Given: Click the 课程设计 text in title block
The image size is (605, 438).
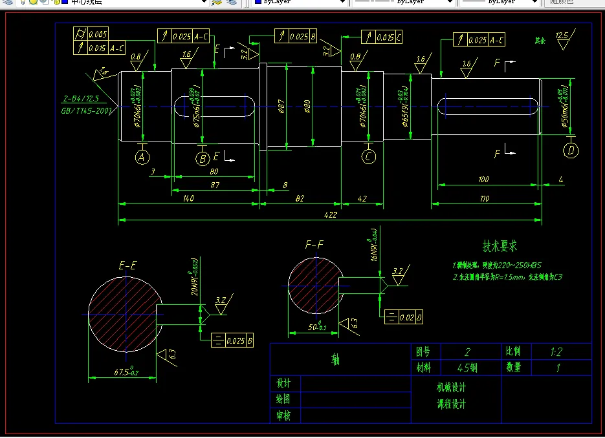Looking at the screenshot, I should click(x=451, y=404).
